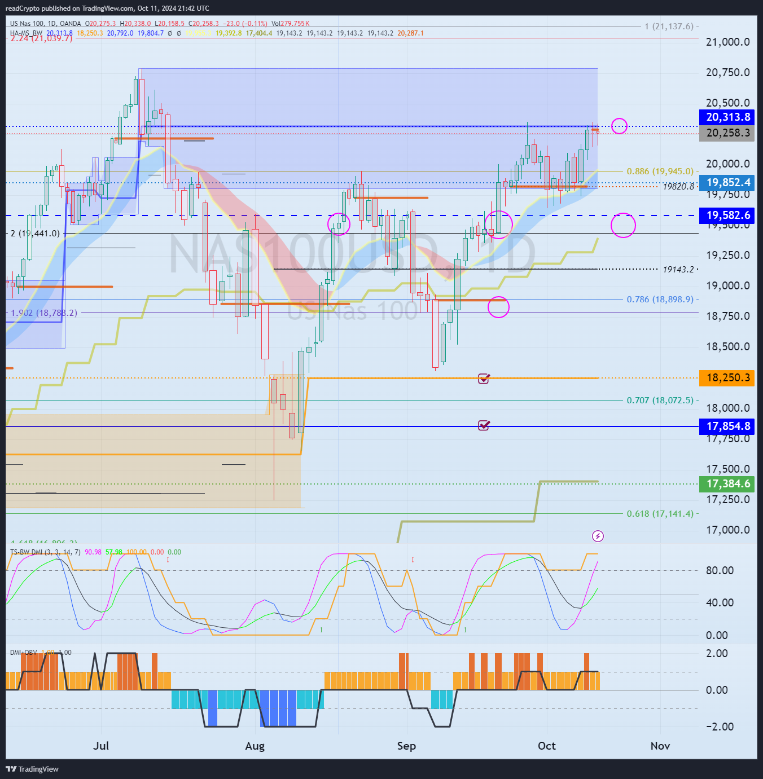Click the 21,000.0 tick on the price axis
Viewport: 763px width, 779px height.
(x=728, y=42)
